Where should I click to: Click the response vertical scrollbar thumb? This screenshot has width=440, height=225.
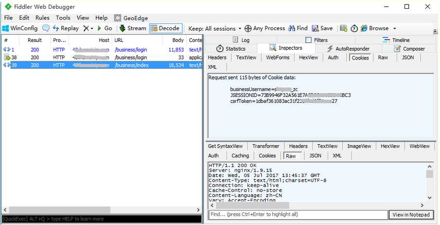click(430, 174)
